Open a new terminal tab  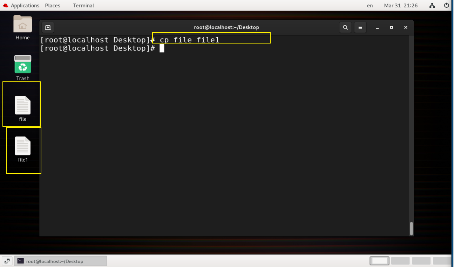coord(48,27)
